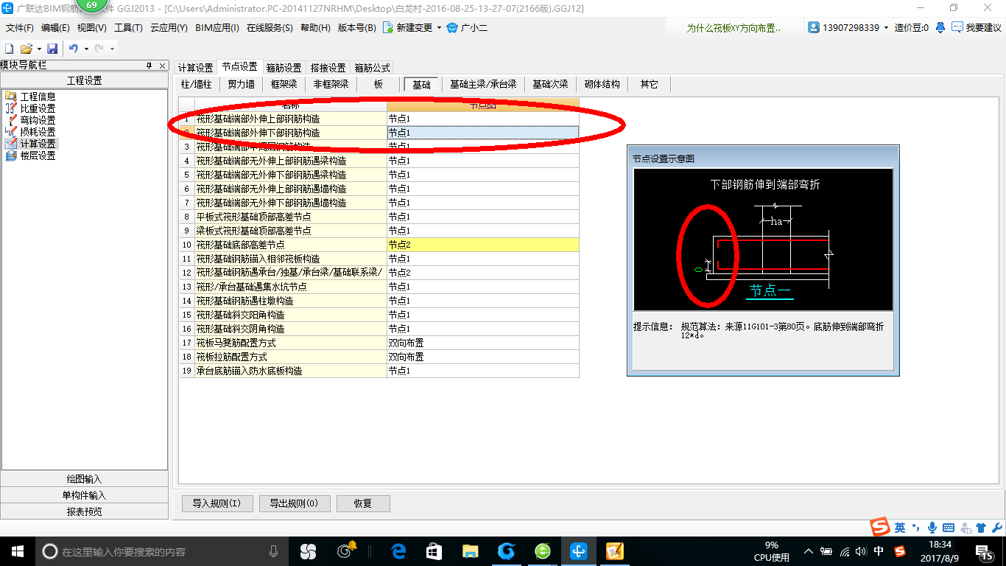The height and width of the screenshot is (566, 1006).
Task: Create a new file with the blank-page icon
Action: (9, 49)
